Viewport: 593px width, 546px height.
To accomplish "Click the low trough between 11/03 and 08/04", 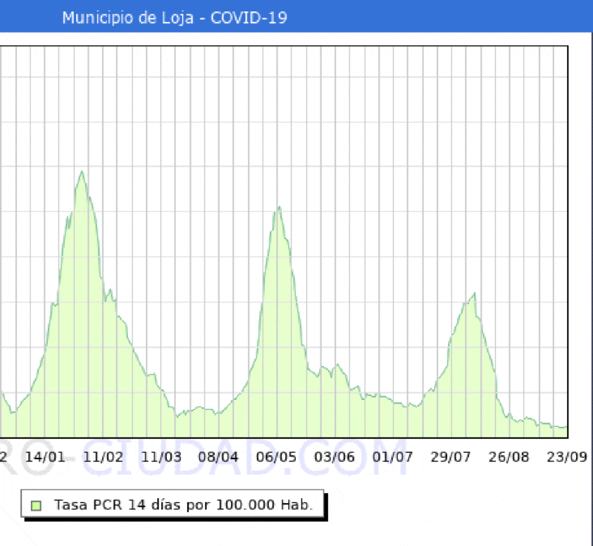I will [177, 415].
